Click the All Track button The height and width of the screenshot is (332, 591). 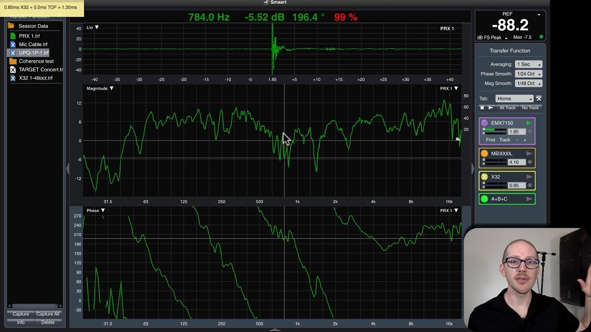coord(507,108)
